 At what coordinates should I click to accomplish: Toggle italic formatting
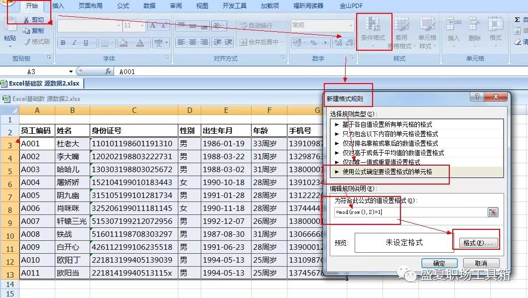(x=74, y=42)
